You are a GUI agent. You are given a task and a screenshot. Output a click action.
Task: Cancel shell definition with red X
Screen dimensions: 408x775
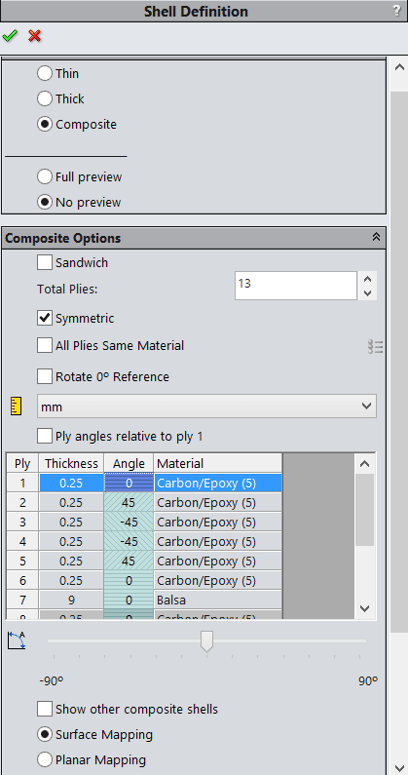35,36
